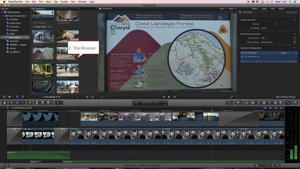The height and width of the screenshot is (169, 300).
Task: Open the equalizer controls icon
Action: pyautogui.click(x=295, y=38)
